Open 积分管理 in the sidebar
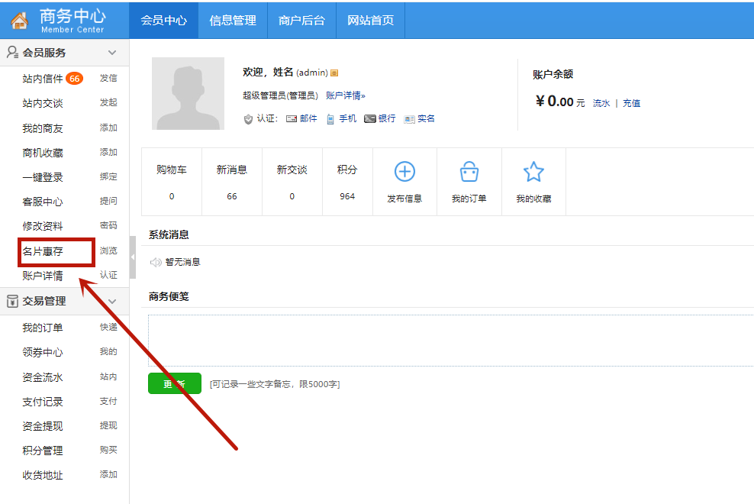 [43, 451]
